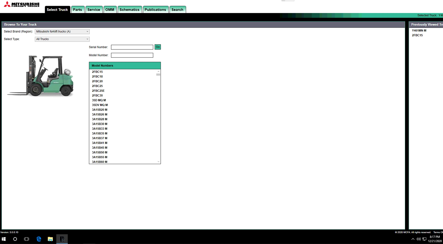Click the Model Numbers list header
Screen dimensions: 443x244
point(125,66)
